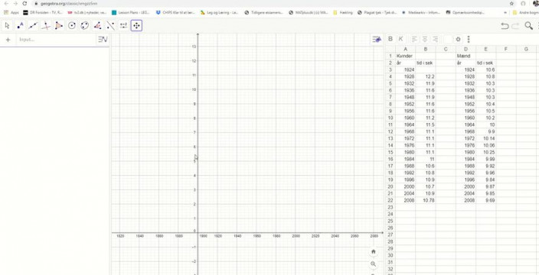The image size is (539, 275).
Task: Activate the Slider tool
Action: (123, 26)
